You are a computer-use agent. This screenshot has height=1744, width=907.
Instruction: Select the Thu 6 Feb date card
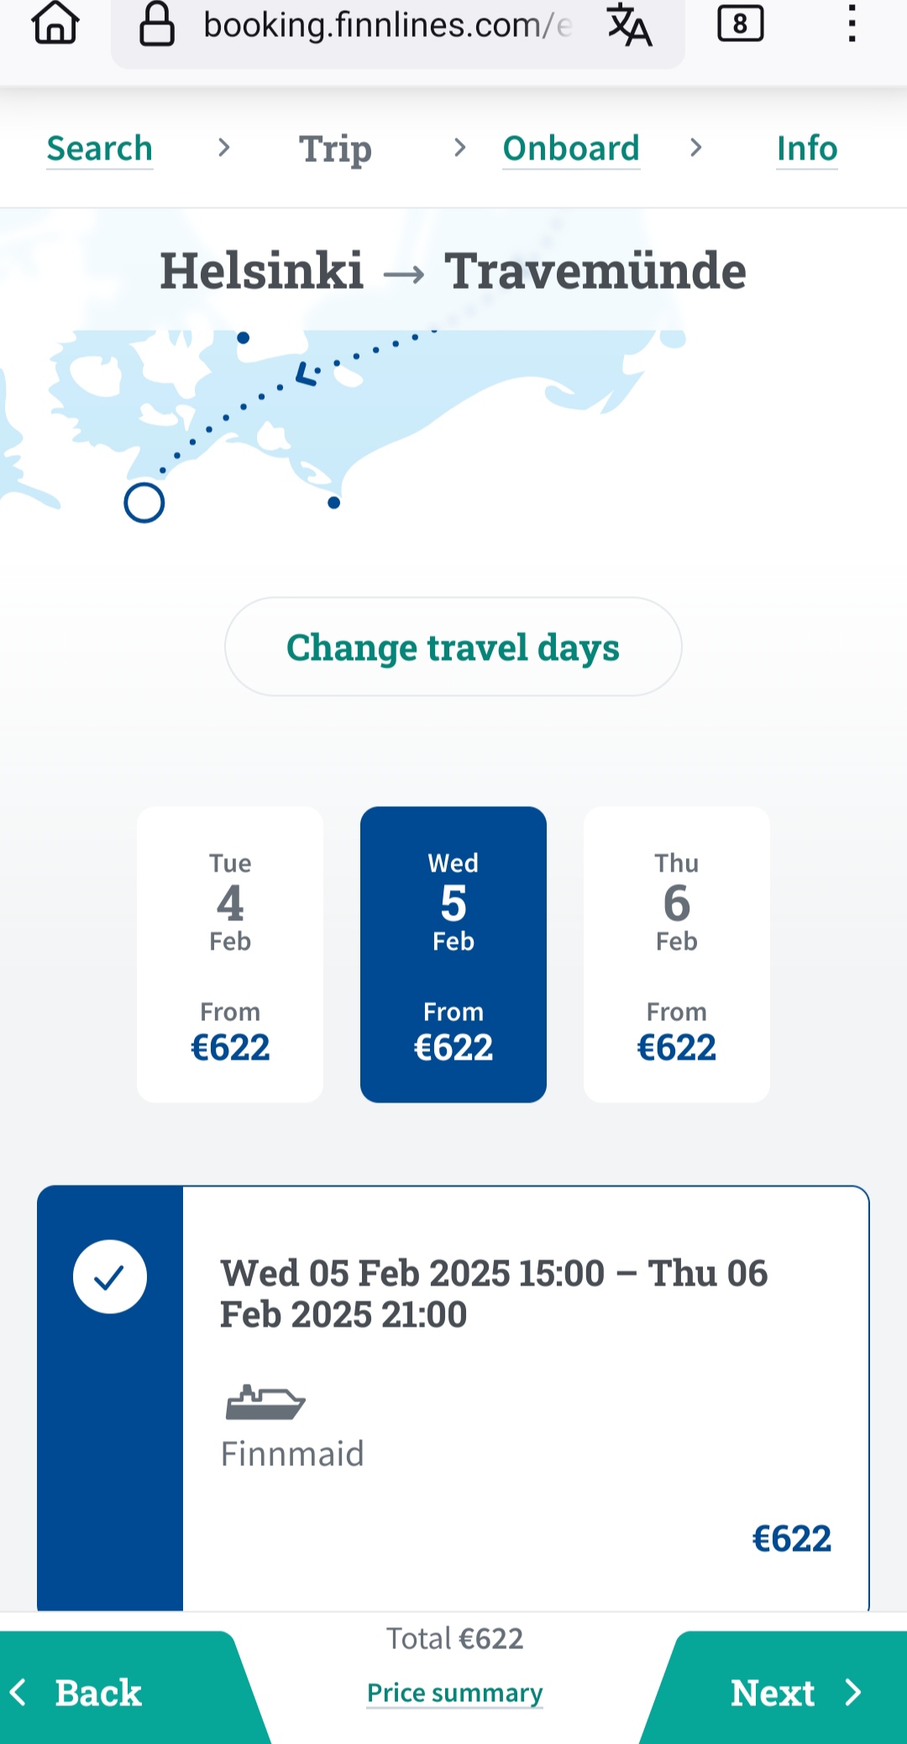[x=676, y=954]
